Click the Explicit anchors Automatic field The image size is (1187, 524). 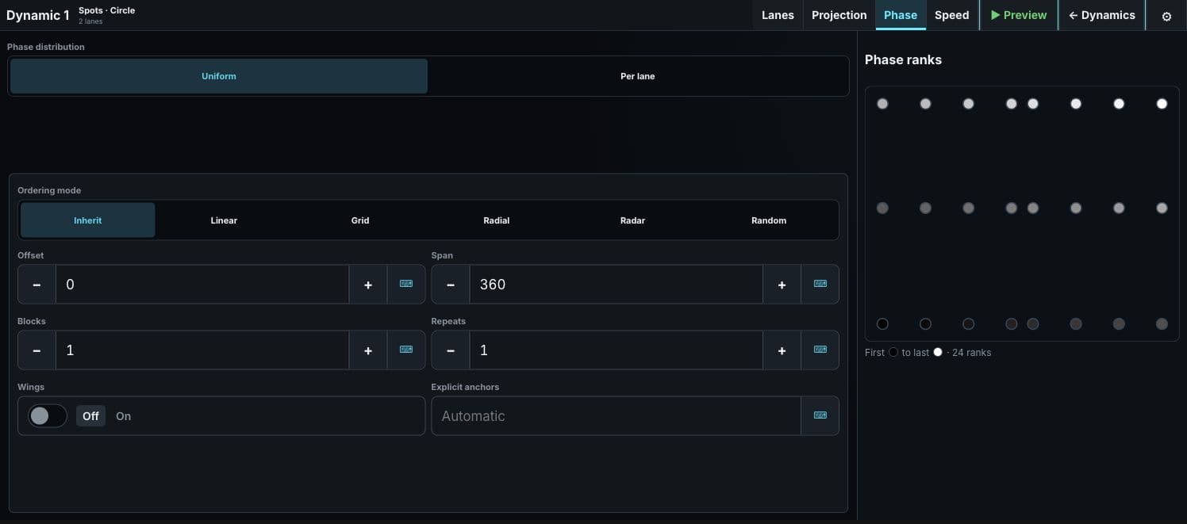pyautogui.click(x=616, y=415)
